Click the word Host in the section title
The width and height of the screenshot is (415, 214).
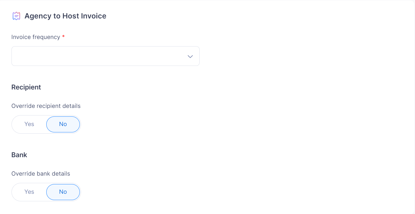tap(70, 16)
